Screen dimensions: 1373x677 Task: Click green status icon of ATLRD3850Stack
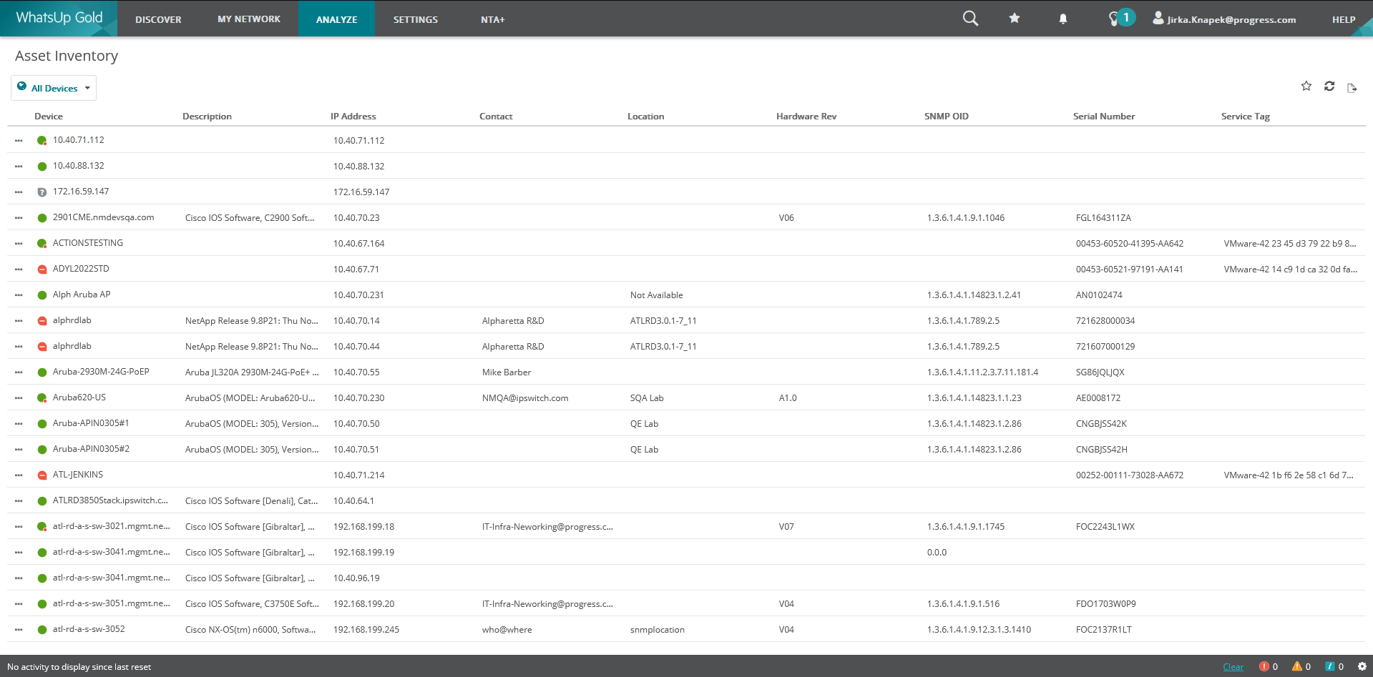click(x=42, y=501)
